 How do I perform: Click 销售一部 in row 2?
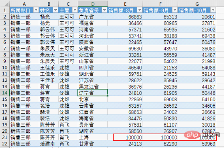coord(24,17)
